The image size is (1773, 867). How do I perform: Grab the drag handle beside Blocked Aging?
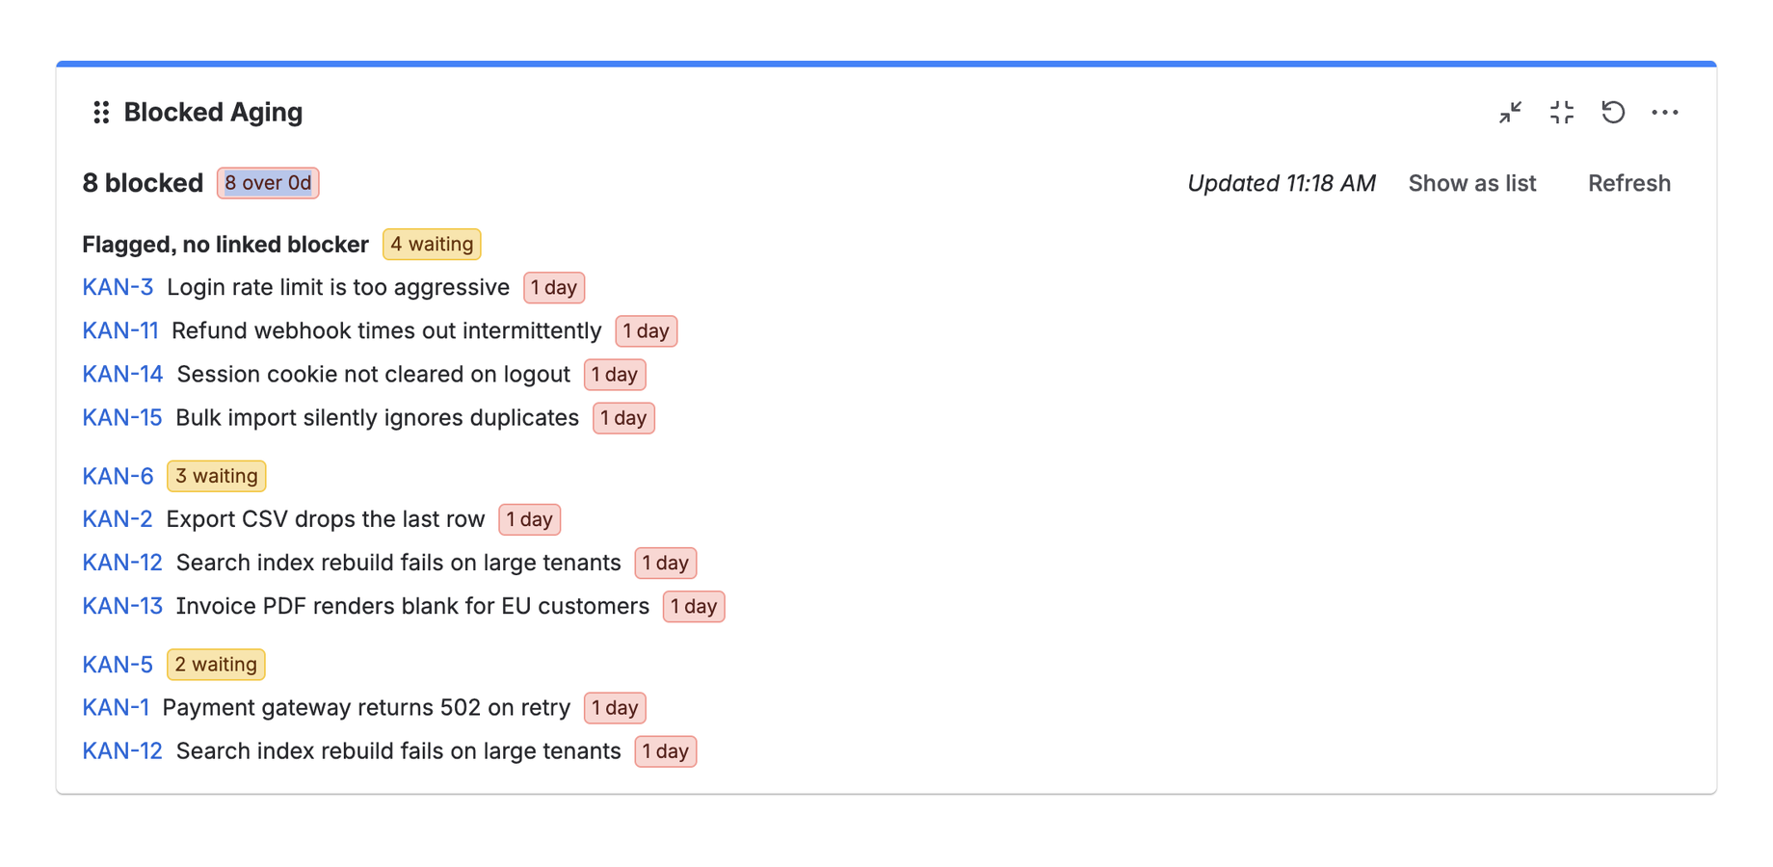click(101, 113)
